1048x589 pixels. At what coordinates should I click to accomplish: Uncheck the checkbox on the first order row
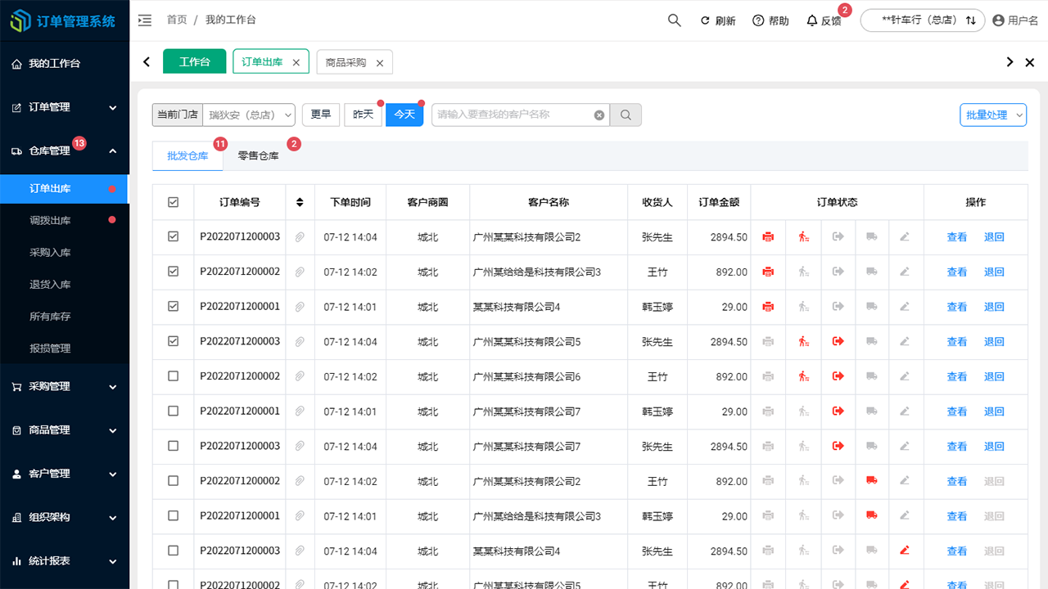click(173, 236)
